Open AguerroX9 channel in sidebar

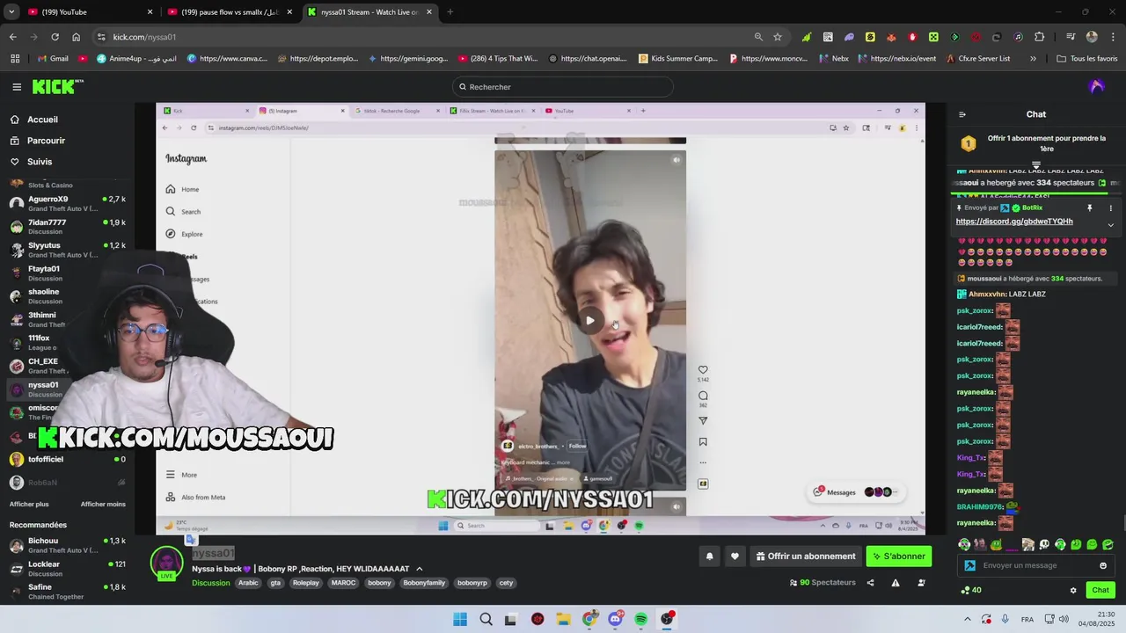(66, 203)
